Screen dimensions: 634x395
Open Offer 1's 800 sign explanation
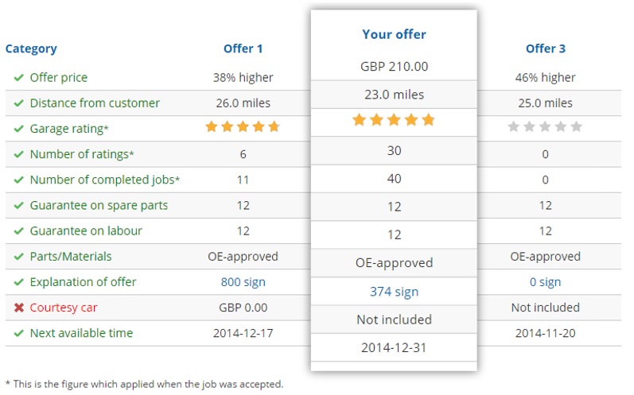243,282
